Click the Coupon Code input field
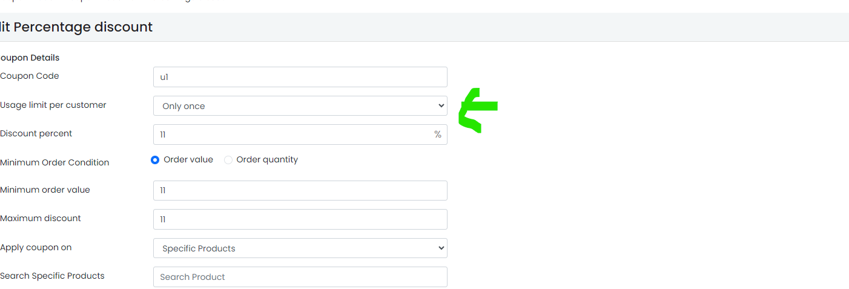The height and width of the screenshot is (289, 849). 300,77
